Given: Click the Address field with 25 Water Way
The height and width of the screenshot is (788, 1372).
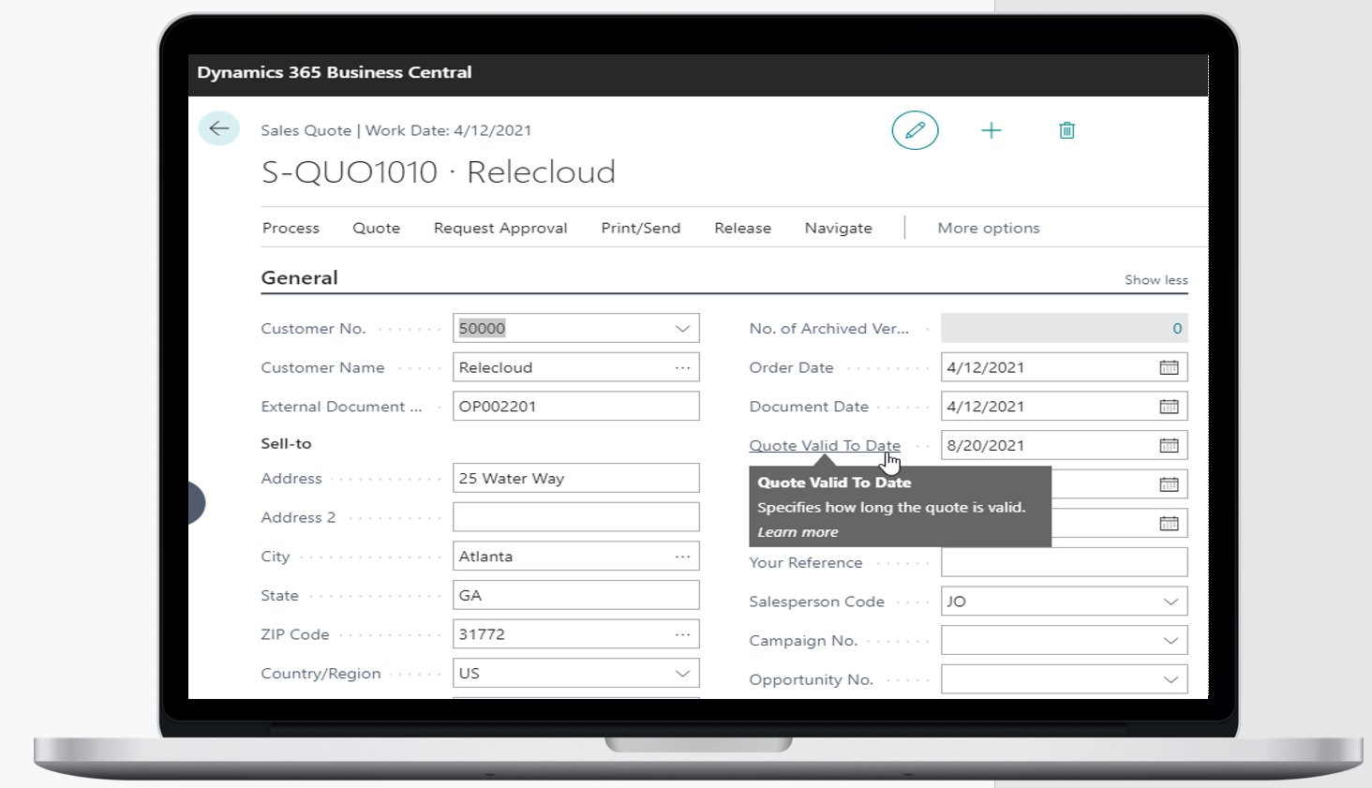Looking at the screenshot, I should coord(576,478).
